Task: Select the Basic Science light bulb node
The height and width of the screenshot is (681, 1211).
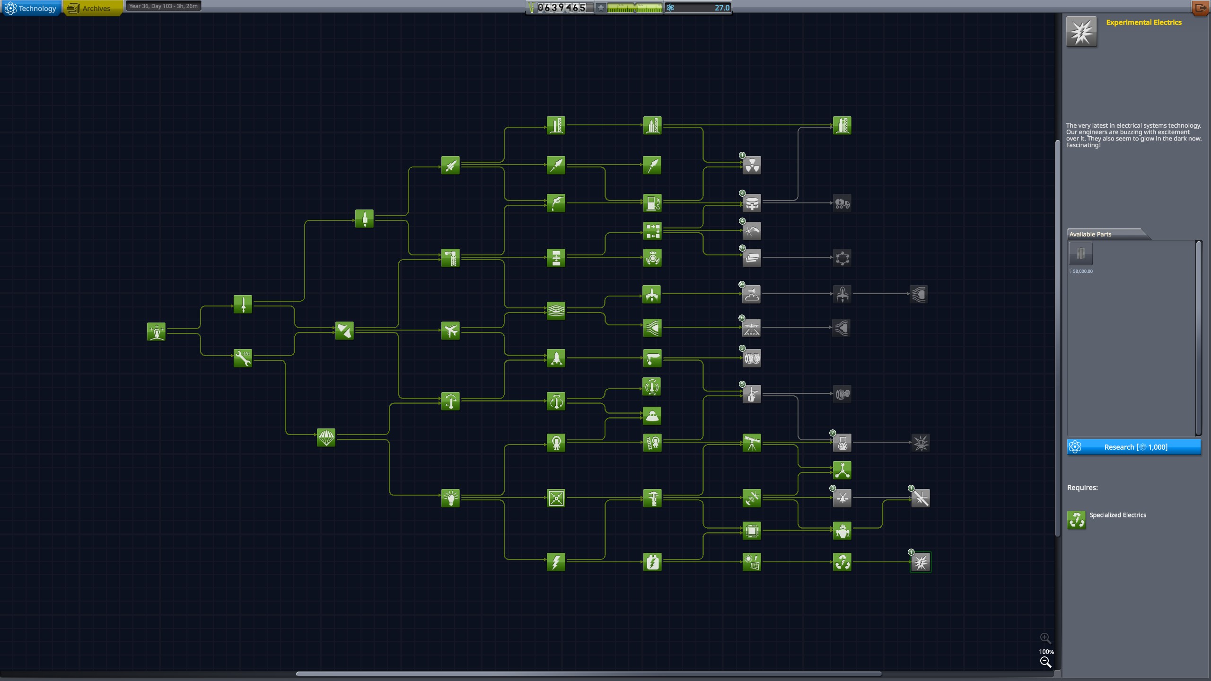Action: click(450, 498)
